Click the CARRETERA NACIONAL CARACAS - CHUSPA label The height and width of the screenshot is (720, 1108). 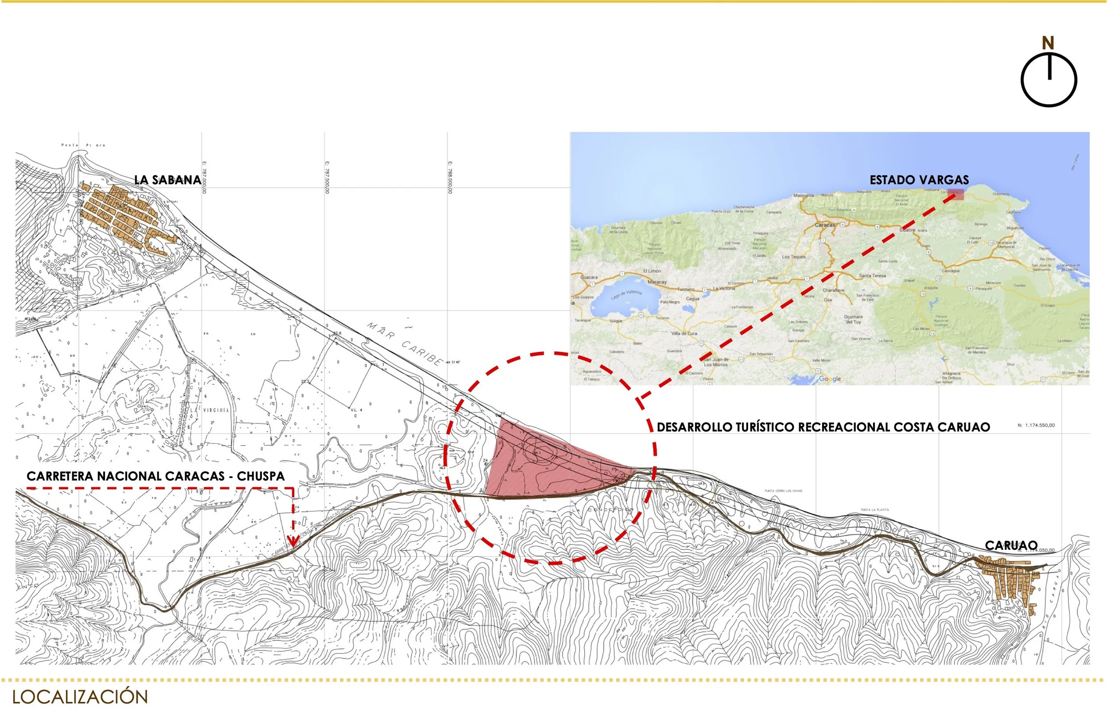(x=156, y=476)
